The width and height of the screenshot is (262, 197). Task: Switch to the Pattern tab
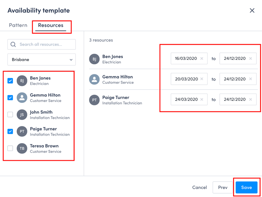pos(18,25)
